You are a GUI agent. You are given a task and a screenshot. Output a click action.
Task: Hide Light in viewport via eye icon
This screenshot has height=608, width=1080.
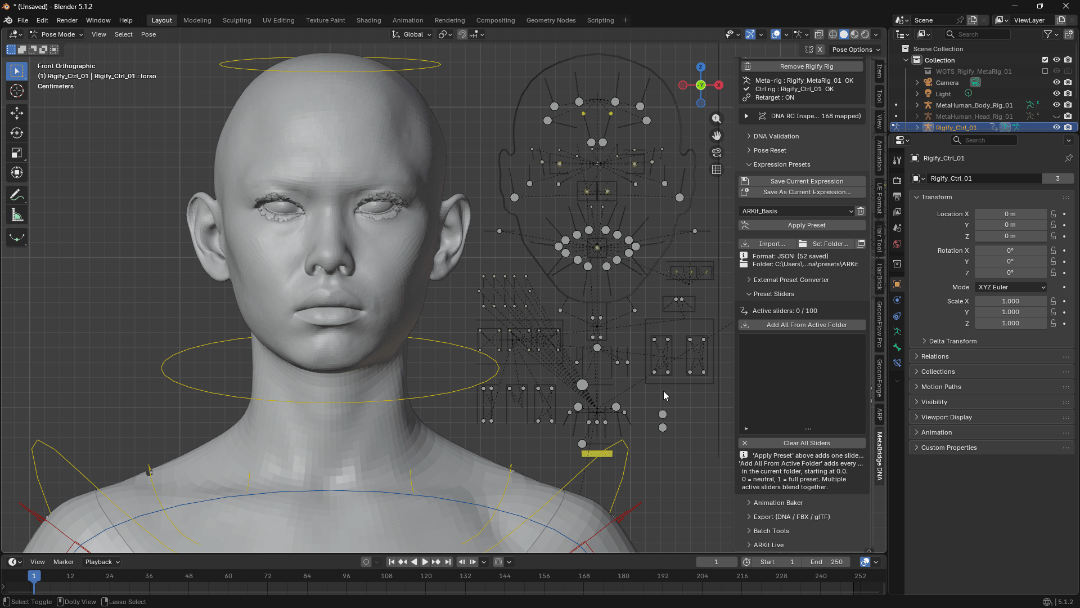1056,94
